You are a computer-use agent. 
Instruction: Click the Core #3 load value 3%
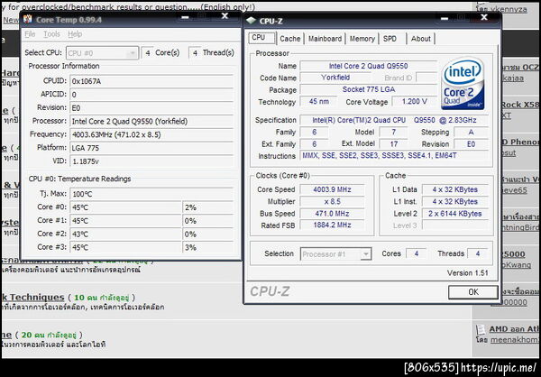click(207, 247)
